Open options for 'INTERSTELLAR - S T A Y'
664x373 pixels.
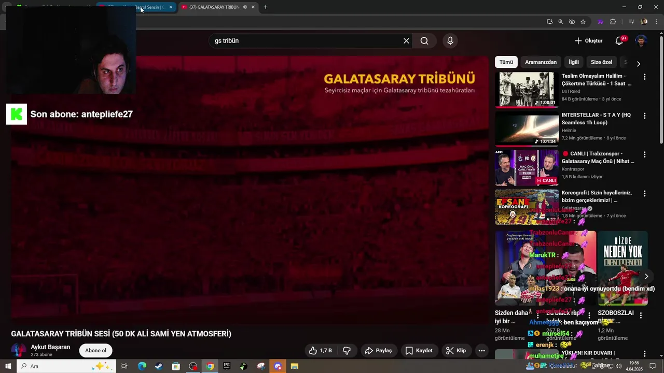click(645, 116)
